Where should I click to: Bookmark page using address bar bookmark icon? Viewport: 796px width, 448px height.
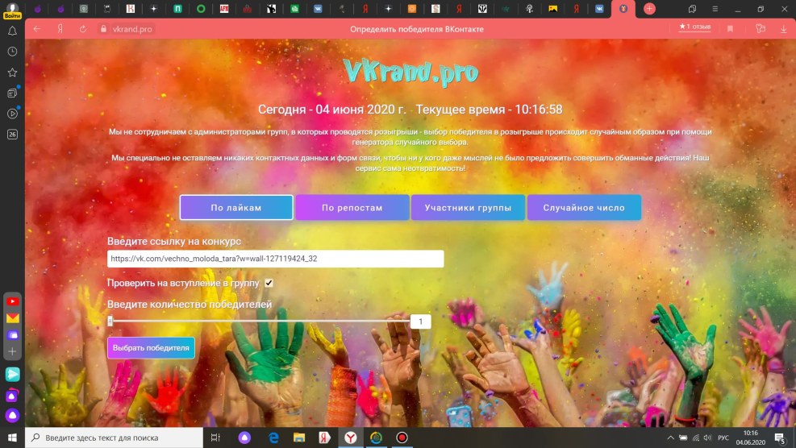730,28
